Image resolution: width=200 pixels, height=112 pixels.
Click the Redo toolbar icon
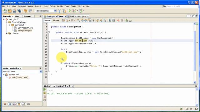(x=30, y=11)
